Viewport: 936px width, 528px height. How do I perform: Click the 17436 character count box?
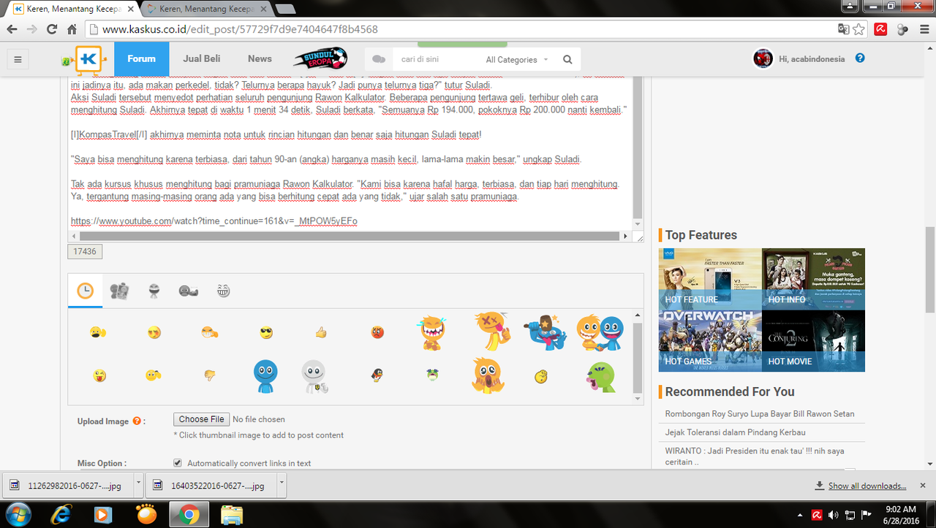pos(85,251)
